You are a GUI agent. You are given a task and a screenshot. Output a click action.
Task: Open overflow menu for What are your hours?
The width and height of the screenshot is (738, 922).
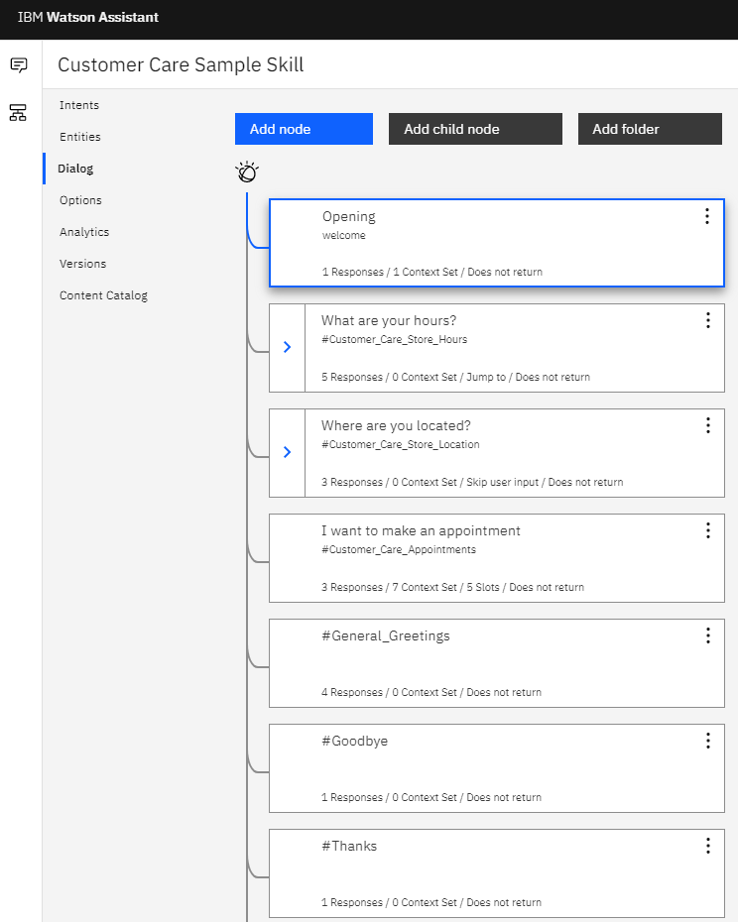click(708, 320)
